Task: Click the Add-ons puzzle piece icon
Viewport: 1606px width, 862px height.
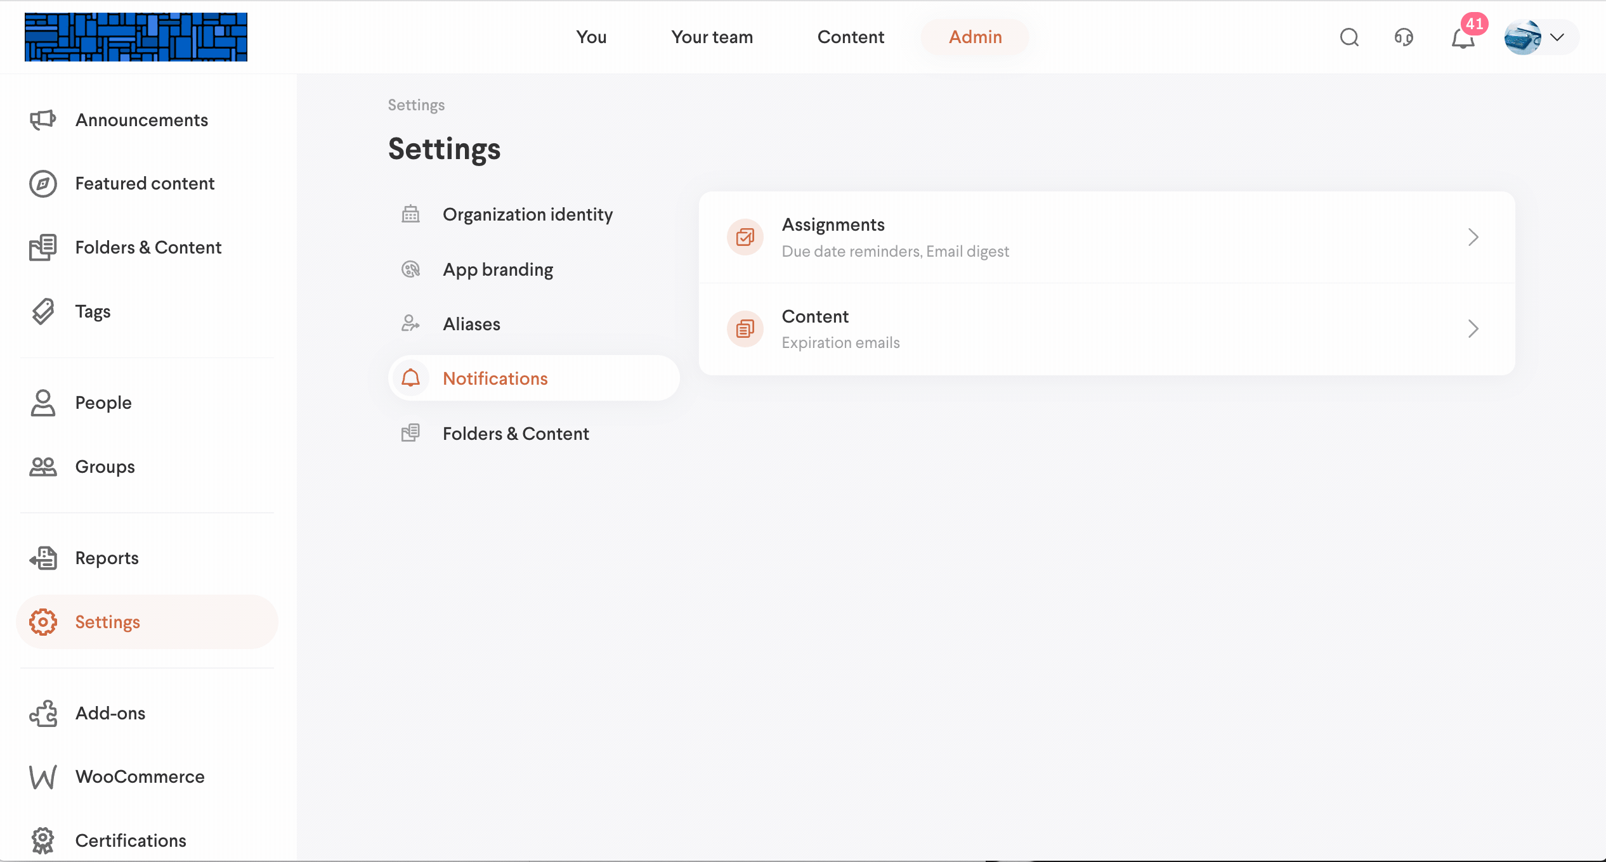Action: [42, 713]
